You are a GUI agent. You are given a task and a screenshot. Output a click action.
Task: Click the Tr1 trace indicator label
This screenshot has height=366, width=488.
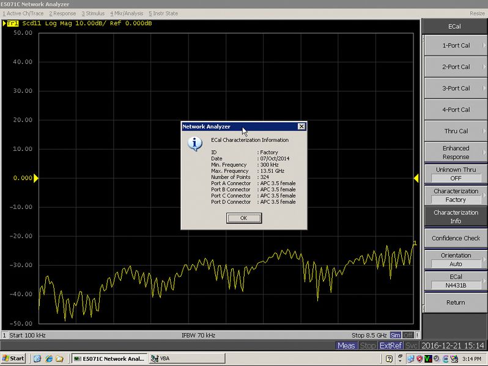click(x=12, y=23)
